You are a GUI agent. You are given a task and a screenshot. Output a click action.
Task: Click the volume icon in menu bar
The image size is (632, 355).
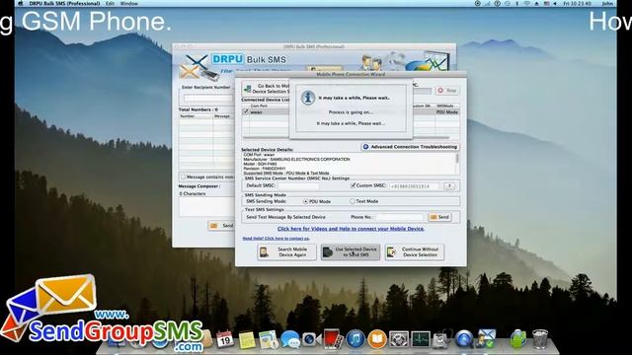coord(555,3)
